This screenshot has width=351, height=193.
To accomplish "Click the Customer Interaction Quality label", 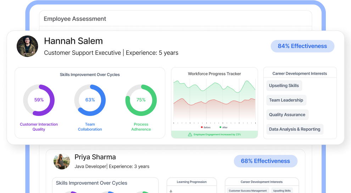I will click(x=39, y=127).
